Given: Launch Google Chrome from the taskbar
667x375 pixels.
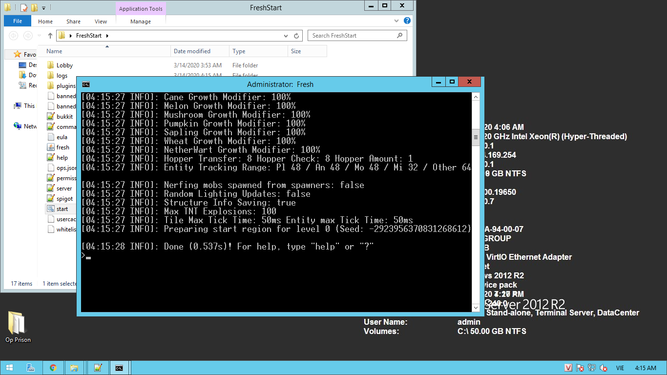Looking at the screenshot, I should click(53, 368).
